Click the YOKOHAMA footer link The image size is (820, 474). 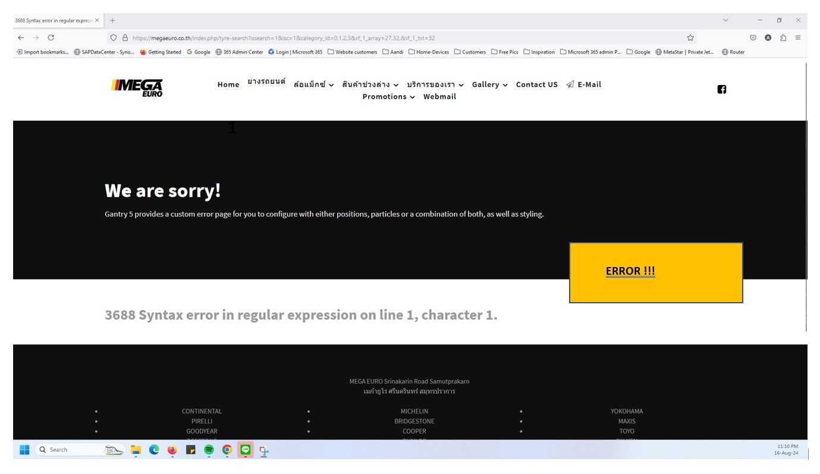pyautogui.click(x=627, y=411)
